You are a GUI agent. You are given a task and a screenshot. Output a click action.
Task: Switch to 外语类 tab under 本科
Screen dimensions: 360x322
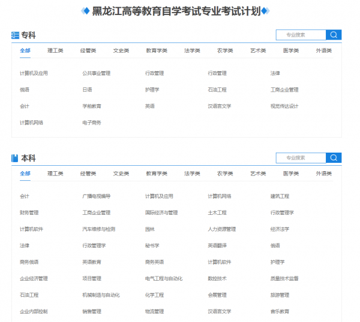tap(324, 174)
